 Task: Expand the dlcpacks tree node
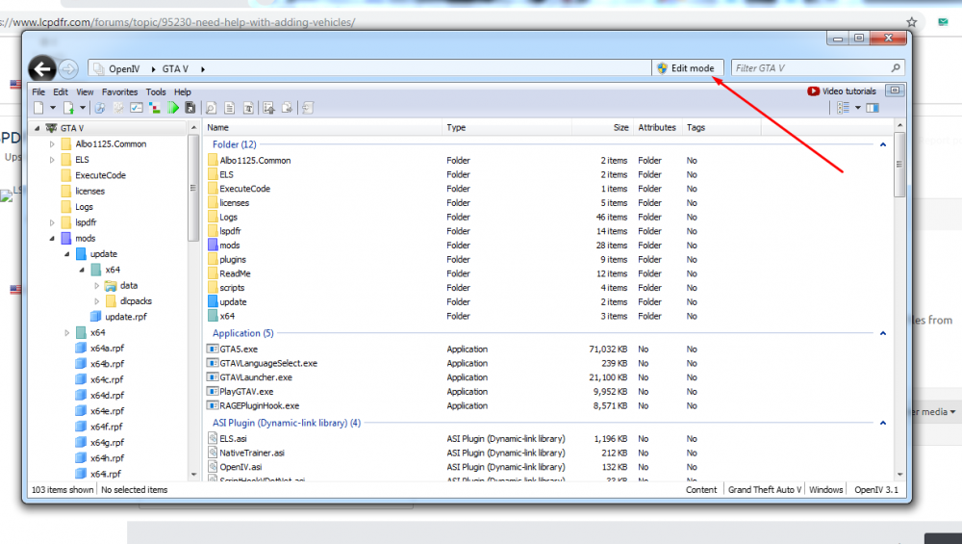coord(96,301)
